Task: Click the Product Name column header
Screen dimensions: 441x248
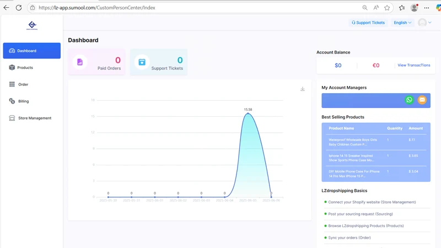Action: [x=341, y=128]
